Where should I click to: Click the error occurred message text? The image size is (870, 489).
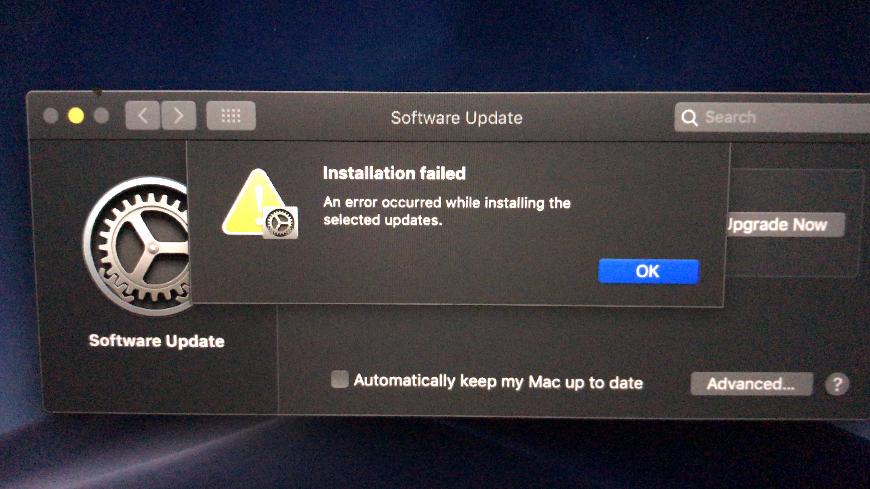coord(447,211)
